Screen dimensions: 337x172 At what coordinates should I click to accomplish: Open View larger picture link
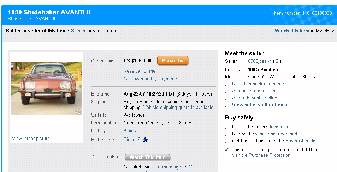31,138
